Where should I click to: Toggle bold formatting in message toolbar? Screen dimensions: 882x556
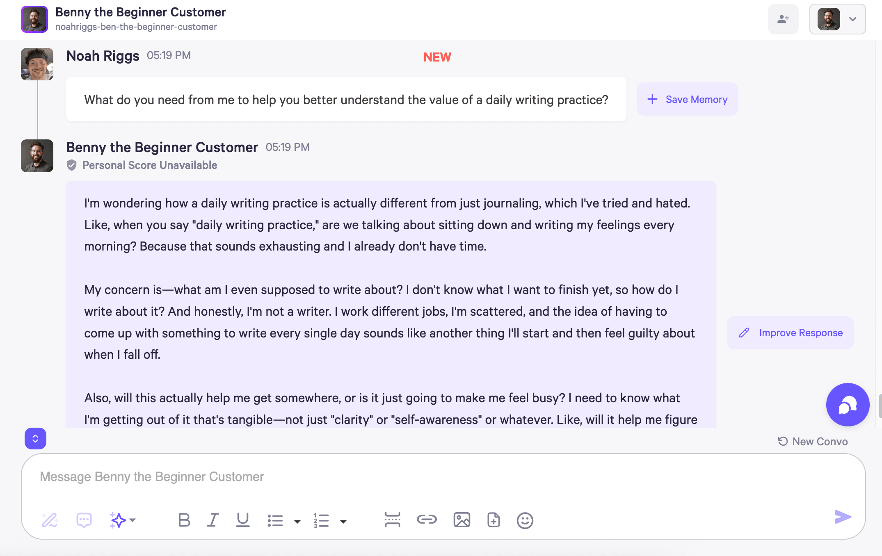coord(184,520)
